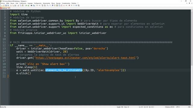This screenshot has width=193, height=108.
Task: Open Find with the binoculars icon
Action: (31, 5)
